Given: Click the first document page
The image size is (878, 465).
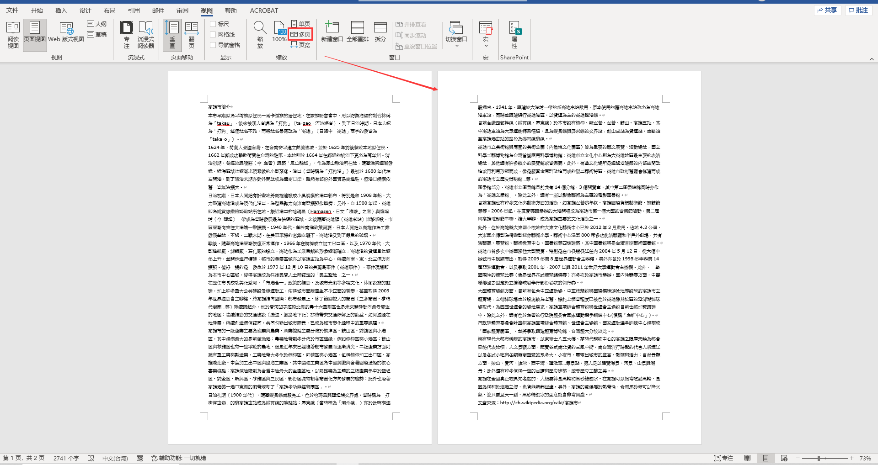Looking at the screenshot, I should tap(300, 258).
